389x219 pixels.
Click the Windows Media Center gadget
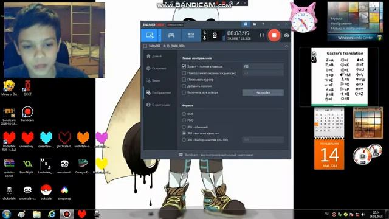[x=355, y=21]
